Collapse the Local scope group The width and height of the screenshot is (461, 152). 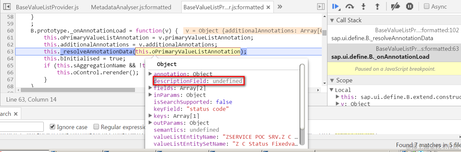coord(332,90)
